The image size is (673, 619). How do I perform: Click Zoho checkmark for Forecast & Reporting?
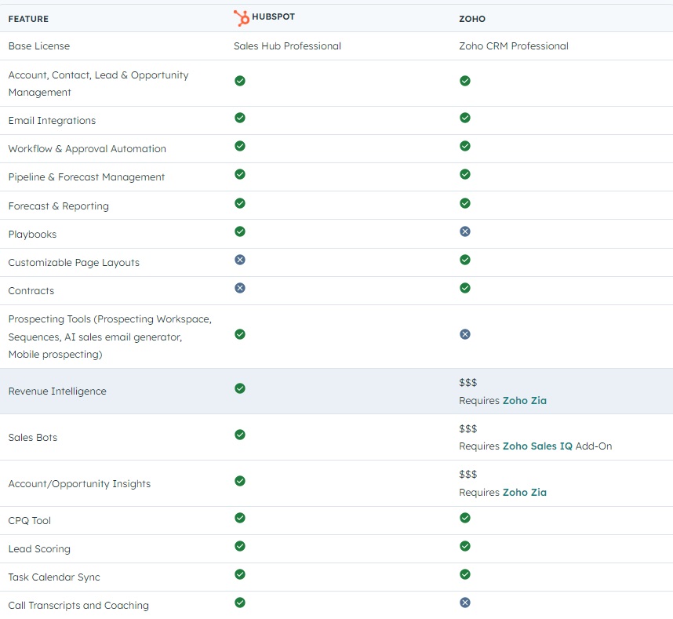tap(465, 203)
